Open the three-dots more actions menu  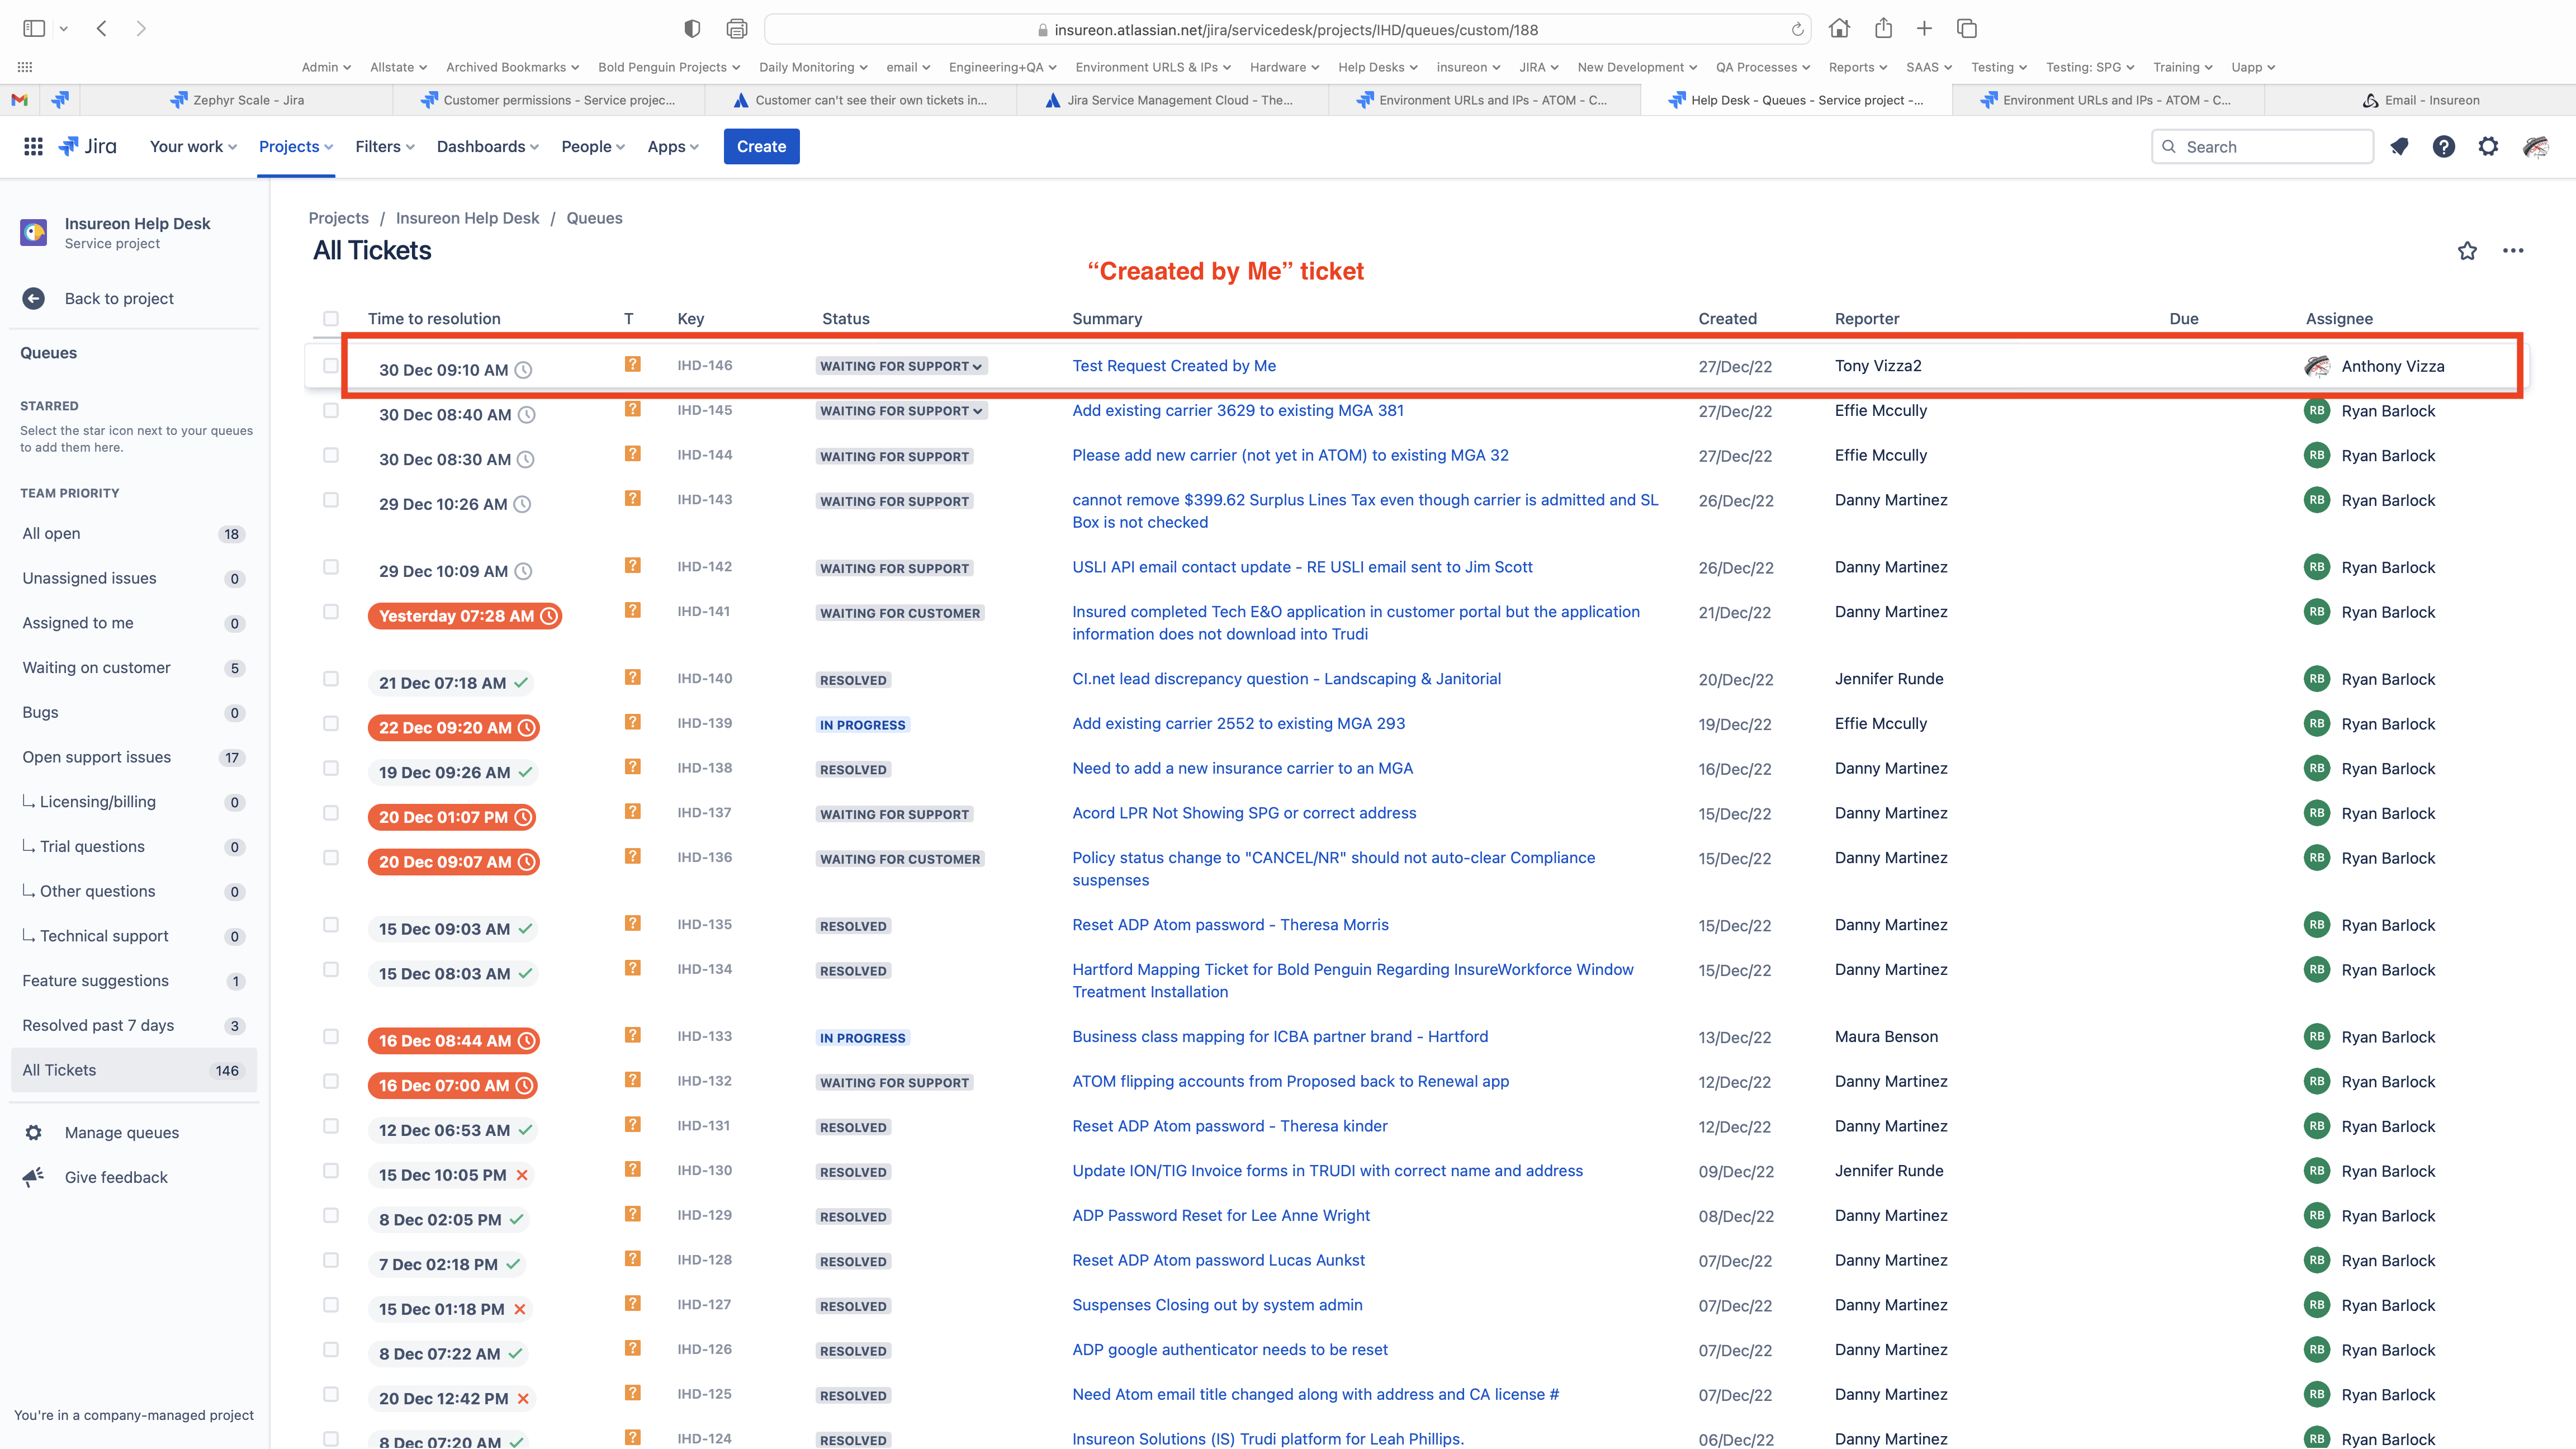(x=2513, y=251)
